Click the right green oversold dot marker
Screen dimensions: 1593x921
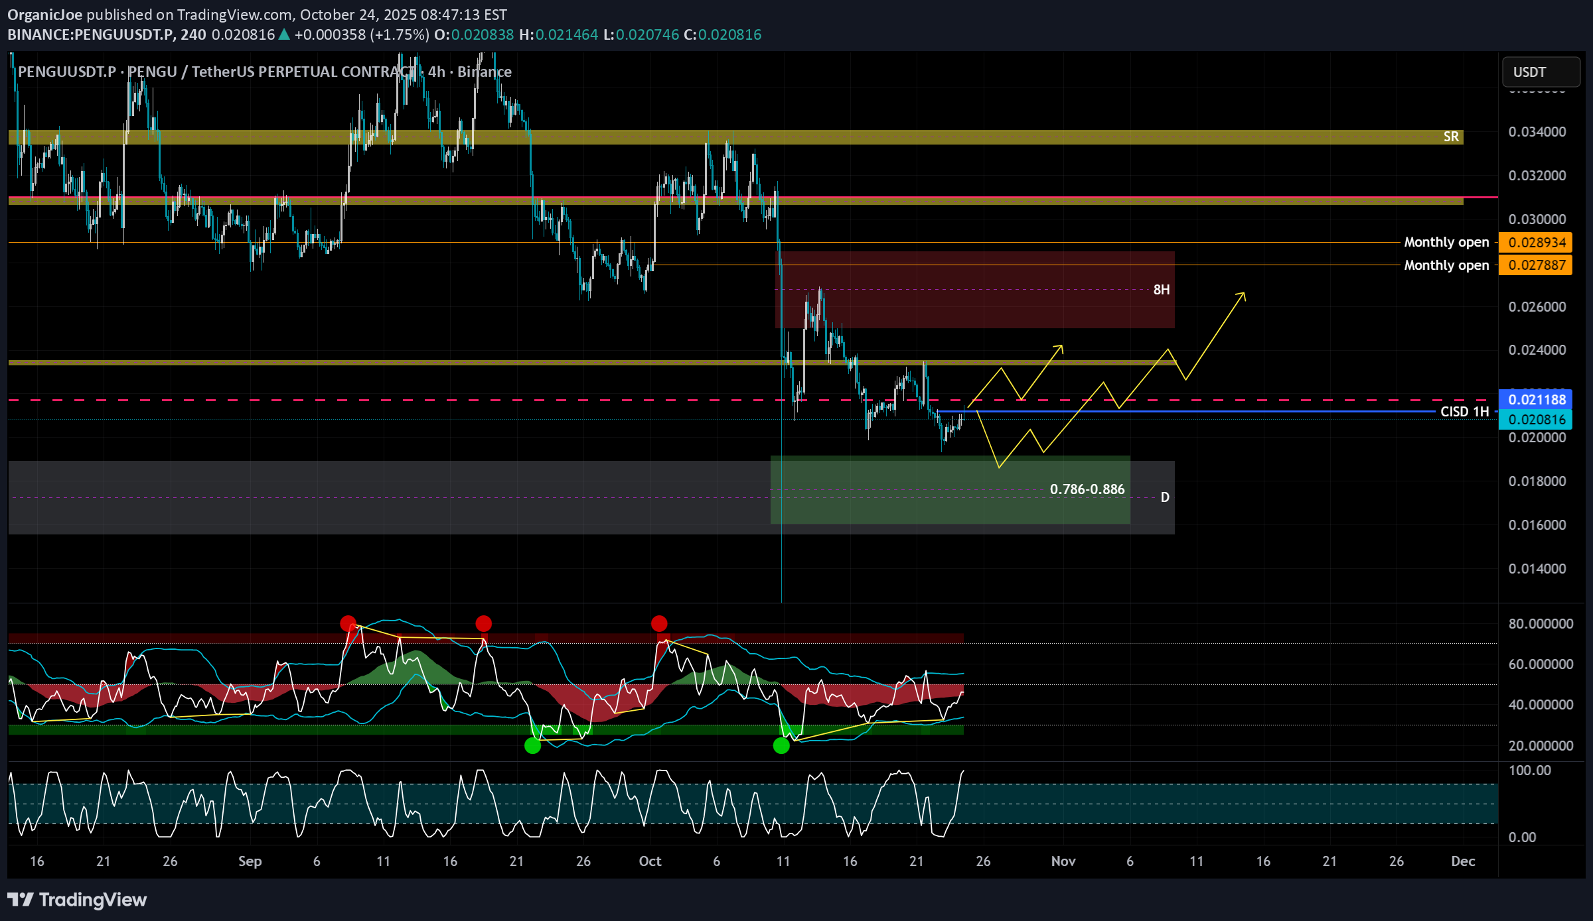[781, 746]
